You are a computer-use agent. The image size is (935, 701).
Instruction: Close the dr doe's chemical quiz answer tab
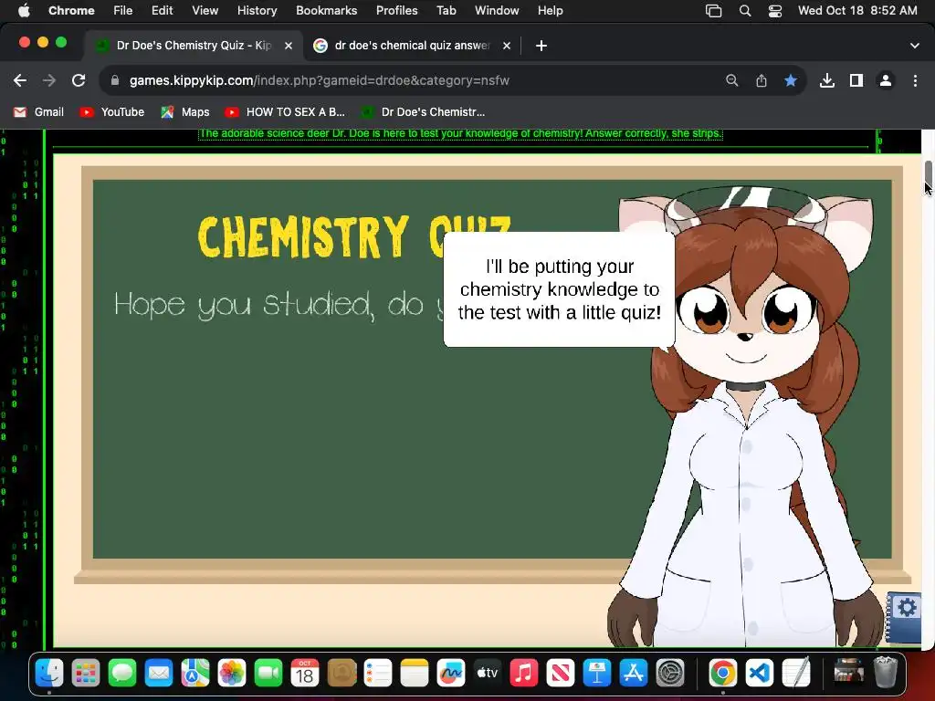click(x=506, y=46)
